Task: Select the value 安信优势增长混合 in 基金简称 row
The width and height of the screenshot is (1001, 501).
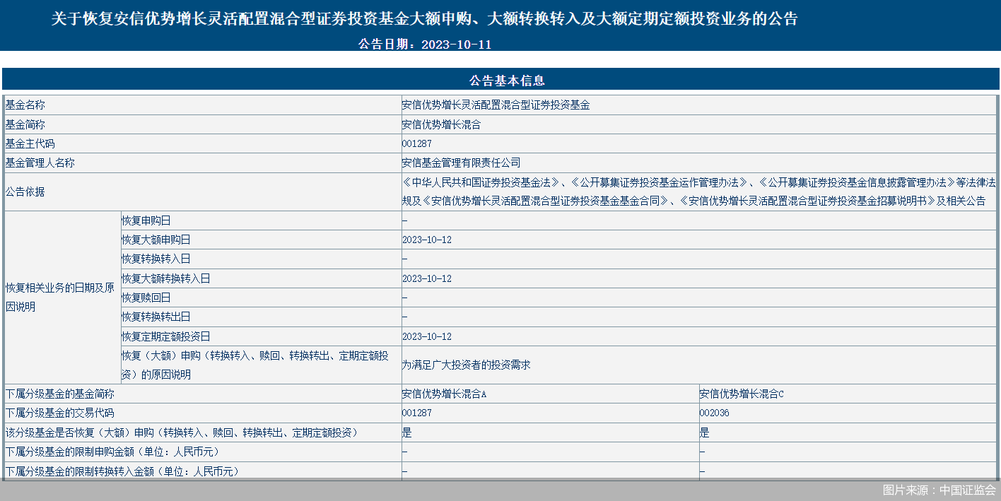Action: coord(441,124)
